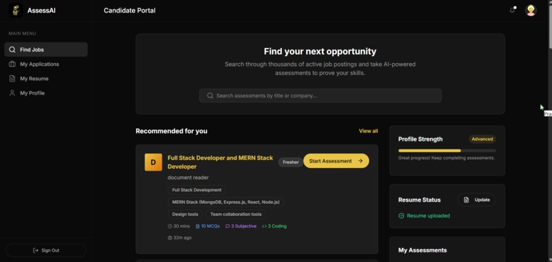552x262 pixels.
Task: Open the Full Stack Developer job title
Action: tap(221, 163)
